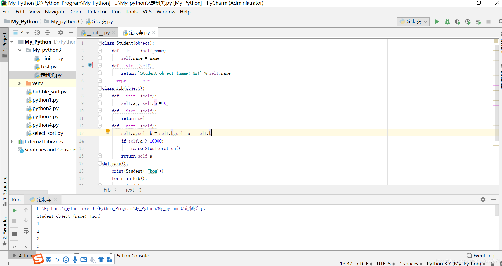Open Python 3.7 interpreter selector
The width and height of the screenshot is (502, 266).
point(456,263)
